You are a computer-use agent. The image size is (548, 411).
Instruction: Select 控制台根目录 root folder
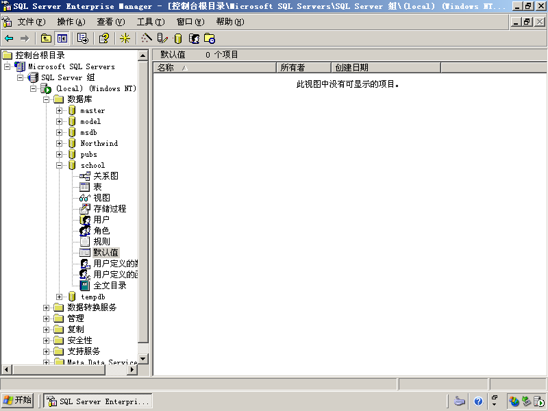click(40, 55)
